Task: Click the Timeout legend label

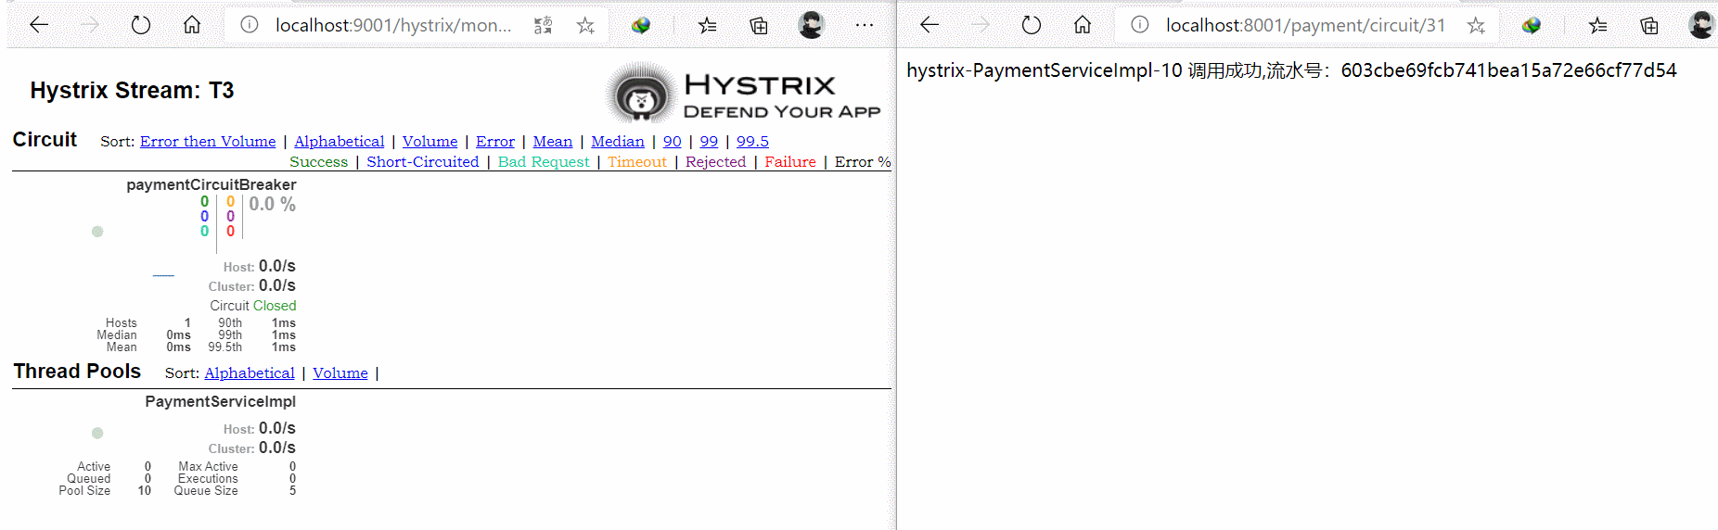Action: pyautogui.click(x=637, y=161)
